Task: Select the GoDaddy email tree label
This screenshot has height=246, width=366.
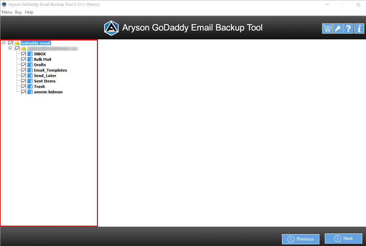Action: pos(36,43)
